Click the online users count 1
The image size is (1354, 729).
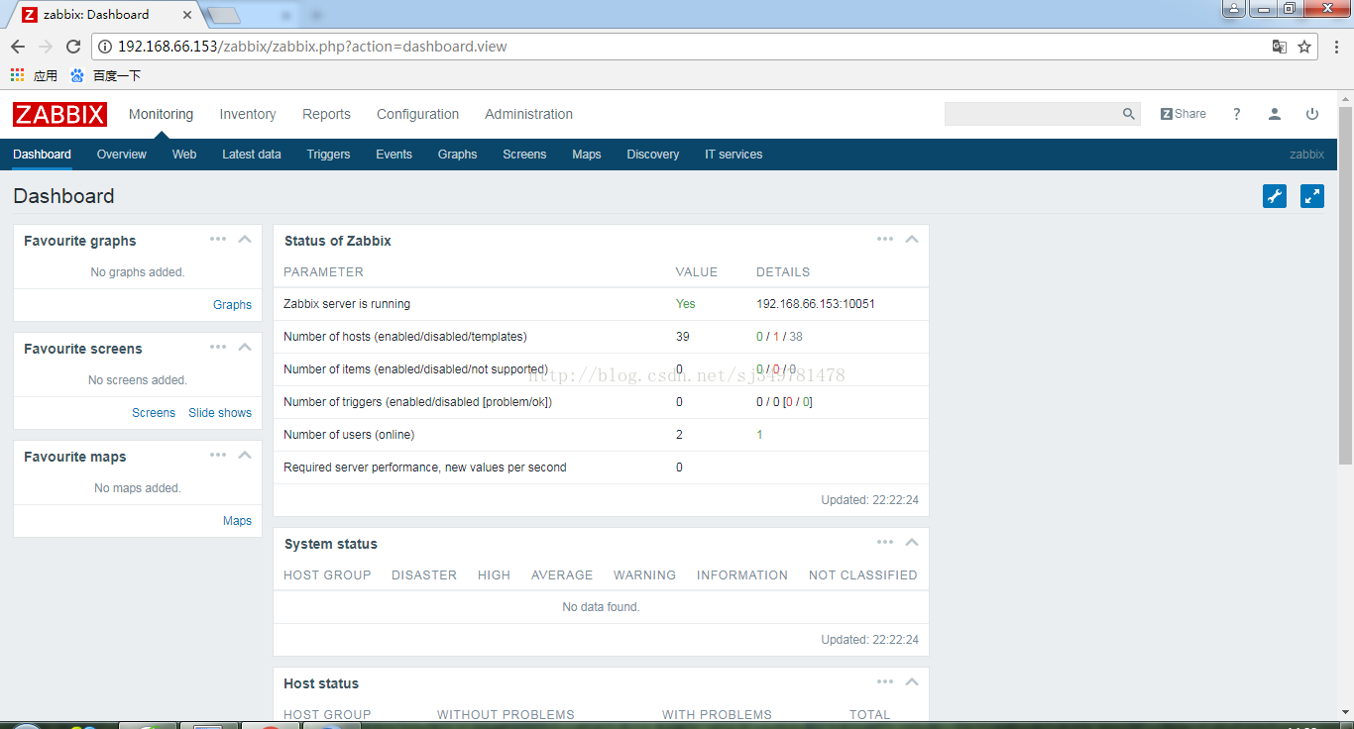759,435
